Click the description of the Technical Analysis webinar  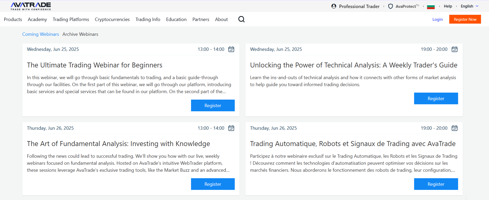point(353,81)
